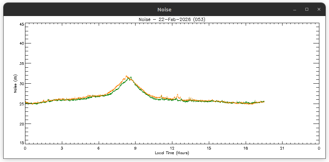The width and height of the screenshot is (329, 162).
Task: Close the Noise window
Action: click(x=319, y=10)
